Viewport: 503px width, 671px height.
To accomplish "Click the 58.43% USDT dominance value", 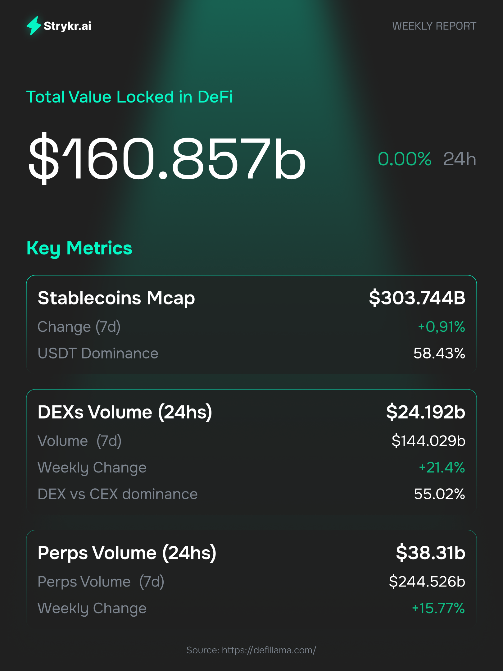I will 439,354.
